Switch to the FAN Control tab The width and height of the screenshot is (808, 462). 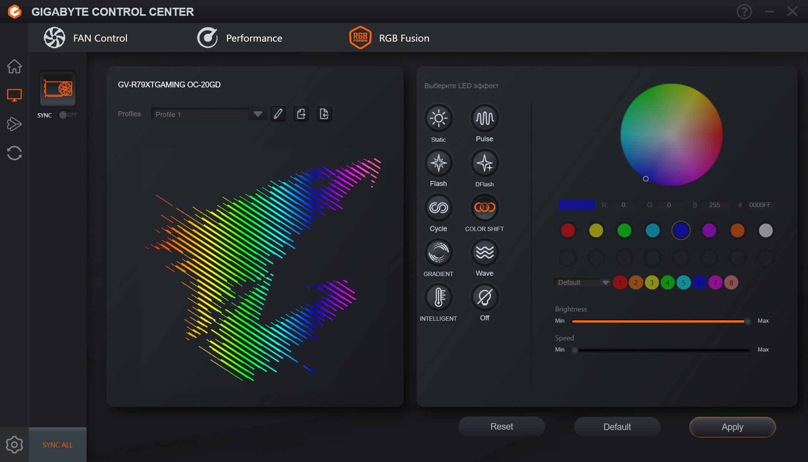point(85,38)
